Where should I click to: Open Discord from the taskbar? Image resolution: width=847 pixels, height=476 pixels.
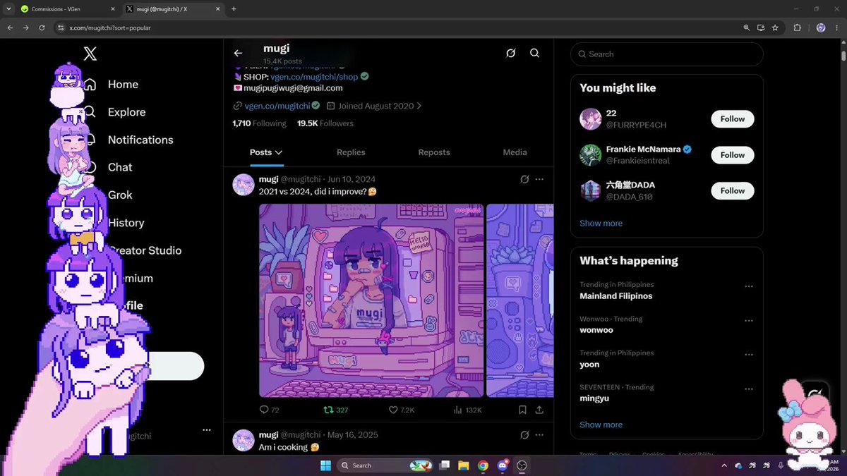503,465
